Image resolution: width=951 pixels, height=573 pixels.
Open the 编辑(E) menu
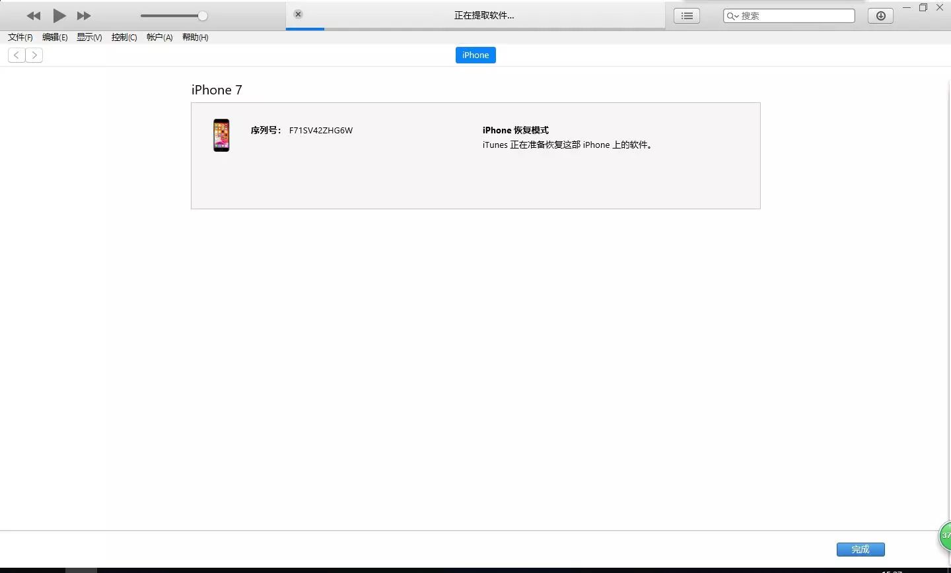tap(55, 38)
